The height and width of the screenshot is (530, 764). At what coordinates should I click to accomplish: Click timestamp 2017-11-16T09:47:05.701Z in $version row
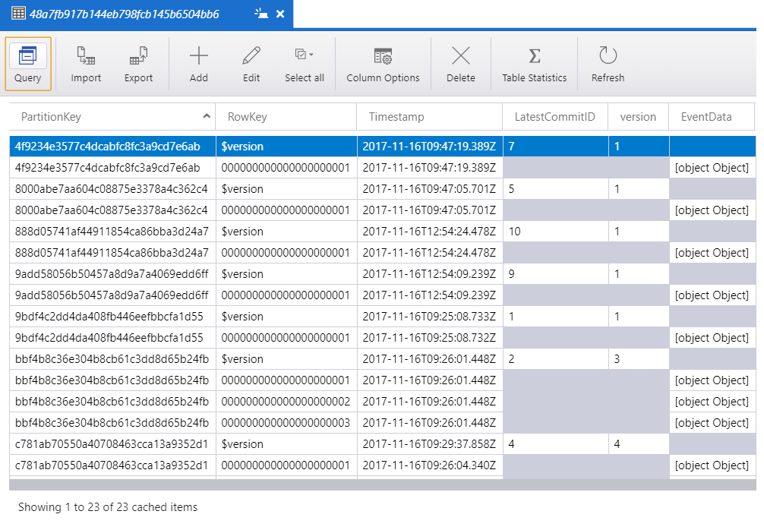click(429, 189)
